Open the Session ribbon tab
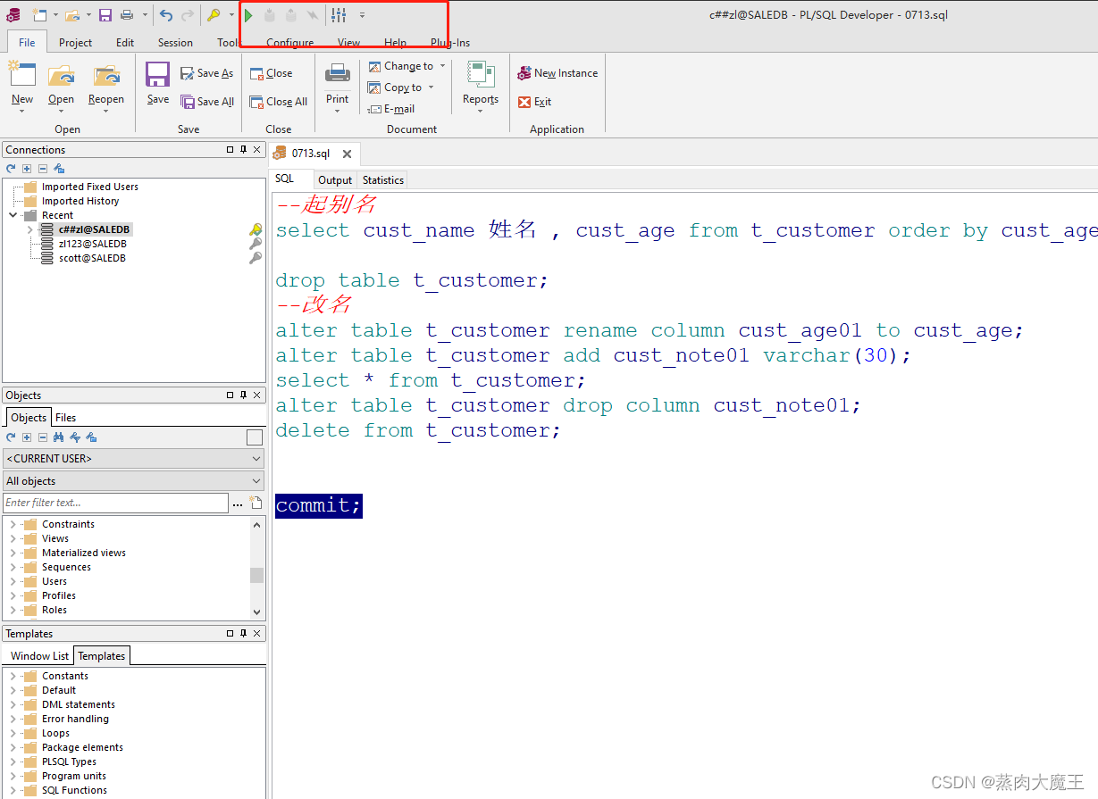 pyautogui.click(x=175, y=42)
